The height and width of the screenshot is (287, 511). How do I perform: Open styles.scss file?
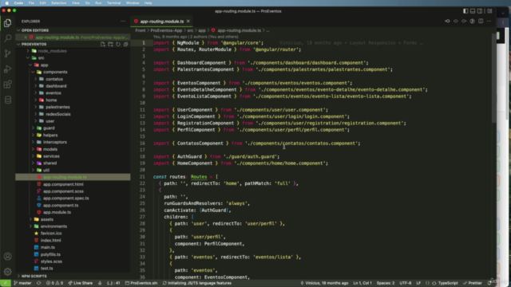pyautogui.click(x=51, y=261)
